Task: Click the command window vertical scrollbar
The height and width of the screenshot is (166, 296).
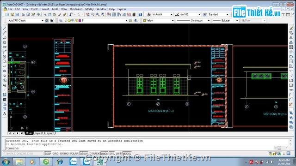Action: 290,142
